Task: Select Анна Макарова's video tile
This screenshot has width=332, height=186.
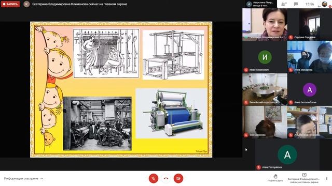Action: (310, 57)
